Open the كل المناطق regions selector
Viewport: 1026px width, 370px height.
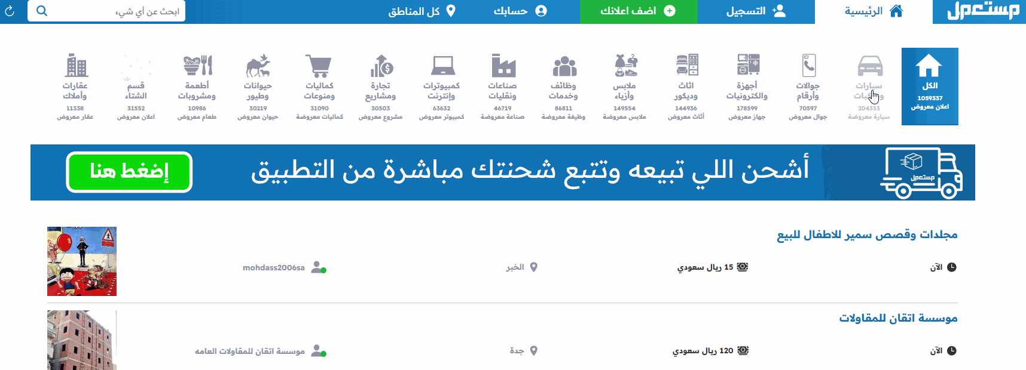click(x=422, y=11)
